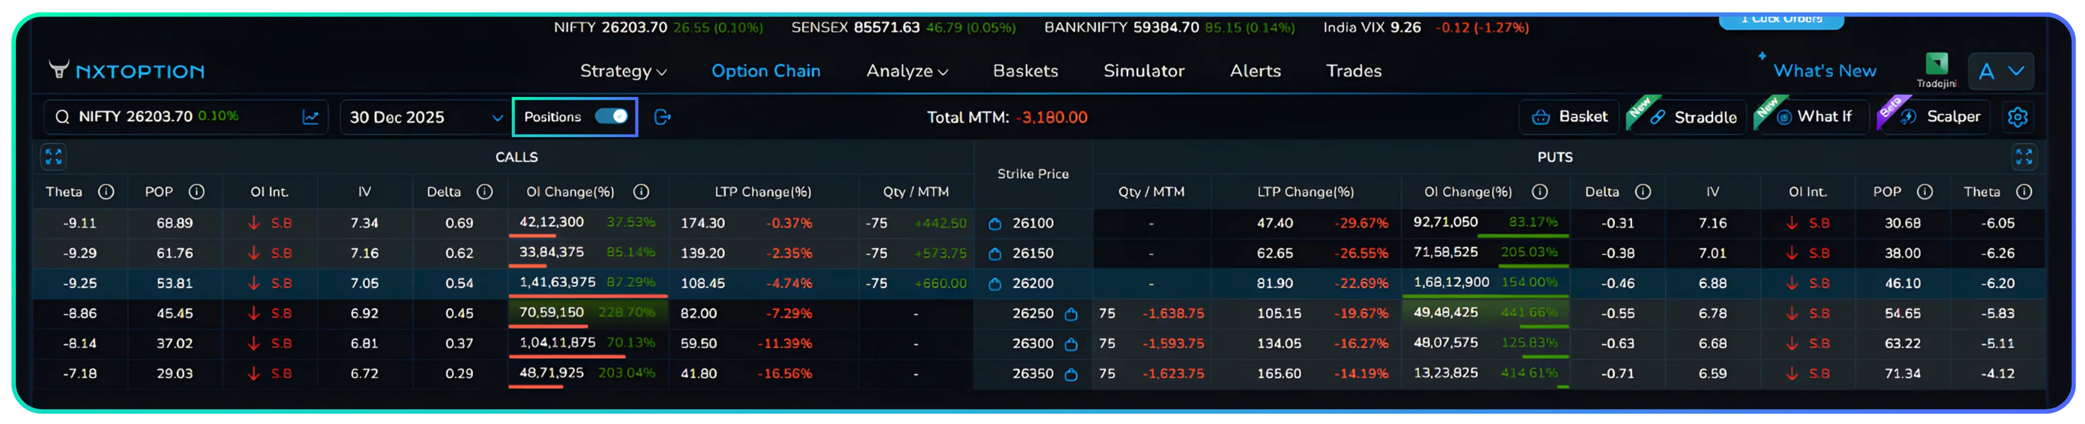Open the account profile dropdown A

[2000, 71]
